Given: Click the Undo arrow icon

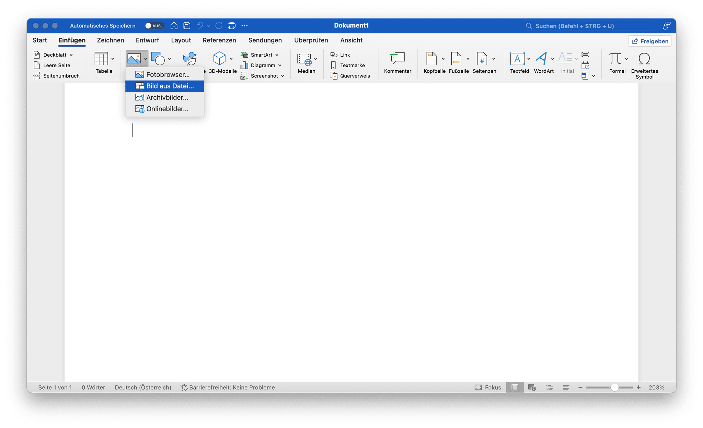Looking at the screenshot, I should pyautogui.click(x=200, y=26).
